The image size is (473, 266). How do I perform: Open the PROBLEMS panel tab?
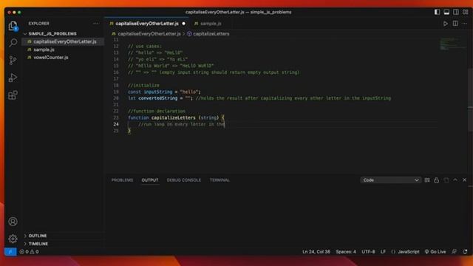click(122, 180)
